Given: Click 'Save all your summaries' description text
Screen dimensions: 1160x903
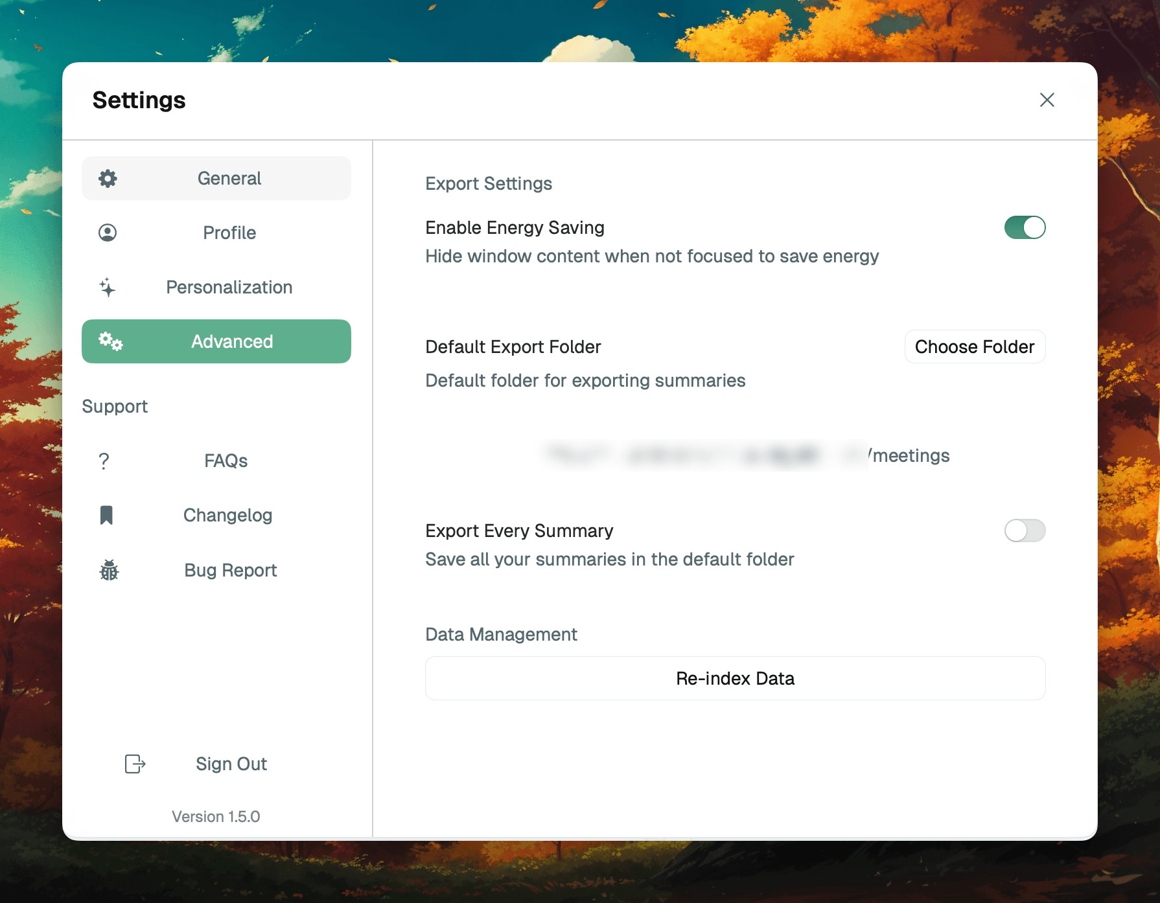Looking at the screenshot, I should pyautogui.click(x=610, y=559).
